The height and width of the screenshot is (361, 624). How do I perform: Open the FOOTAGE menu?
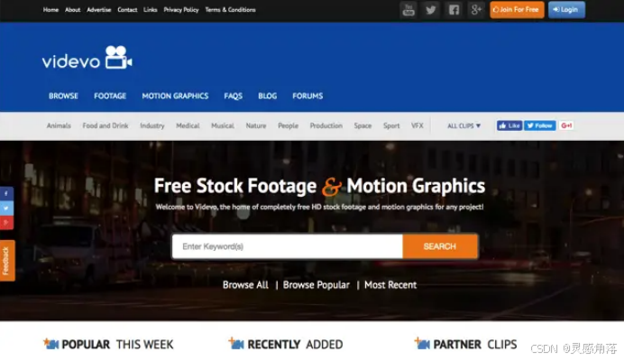coord(110,96)
